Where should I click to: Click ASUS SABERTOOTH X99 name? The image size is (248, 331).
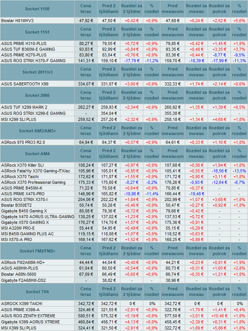[25, 84]
